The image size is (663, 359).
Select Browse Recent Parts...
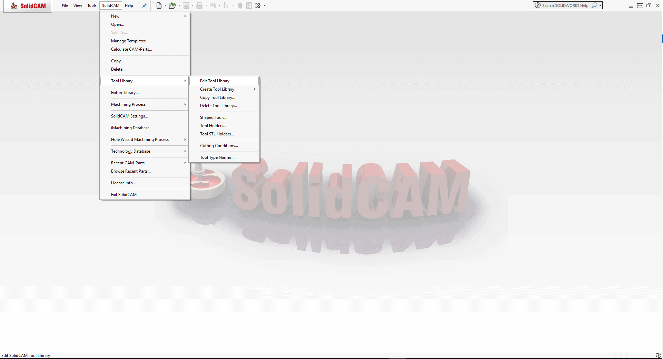[x=145, y=171]
